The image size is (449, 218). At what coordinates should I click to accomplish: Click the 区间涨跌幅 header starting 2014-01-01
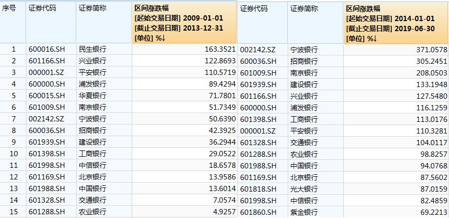[x=396, y=23]
